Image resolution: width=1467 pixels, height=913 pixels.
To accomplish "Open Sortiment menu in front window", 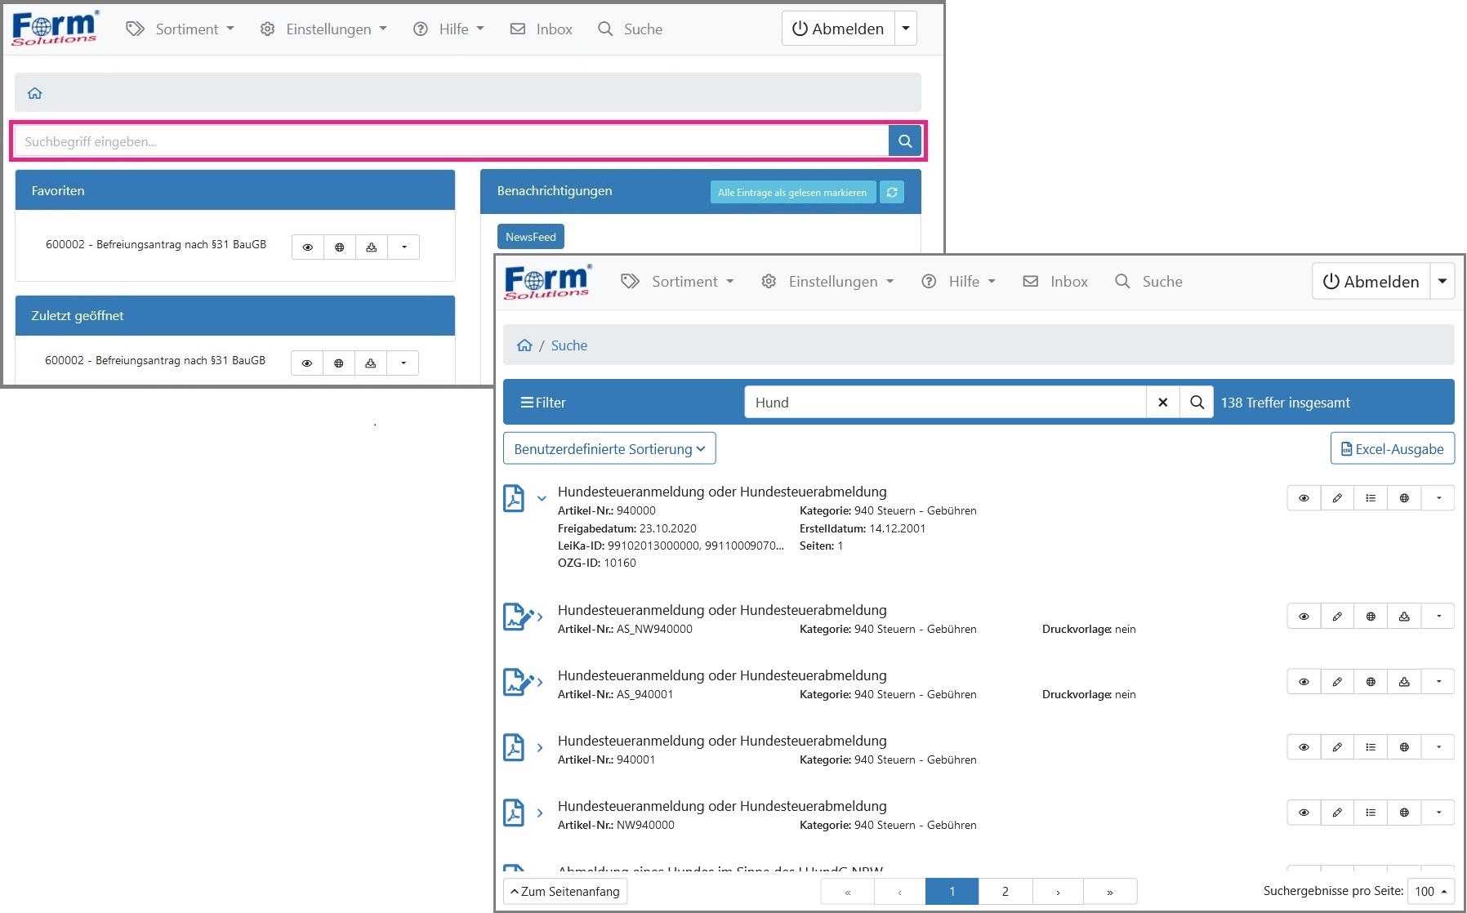I will [x=677, y=282].
